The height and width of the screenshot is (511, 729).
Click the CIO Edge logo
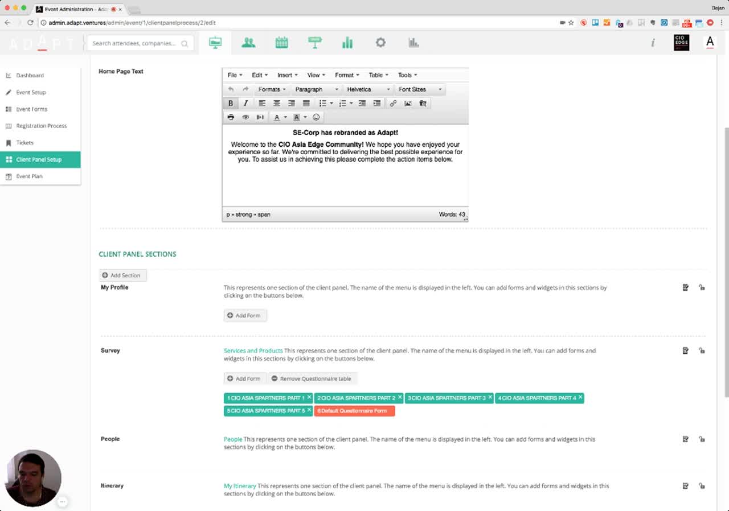[x=682, y=43]
